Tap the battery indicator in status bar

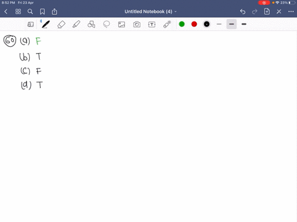(292, 2)
